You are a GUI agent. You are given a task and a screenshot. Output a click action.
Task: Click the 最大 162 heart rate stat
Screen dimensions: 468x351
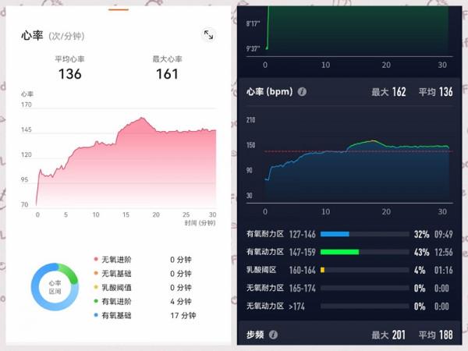coord(388,92)
